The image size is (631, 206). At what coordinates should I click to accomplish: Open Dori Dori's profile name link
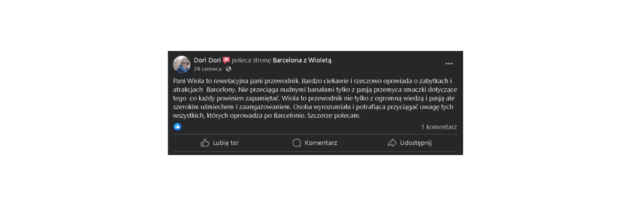(x=207, y=60)
